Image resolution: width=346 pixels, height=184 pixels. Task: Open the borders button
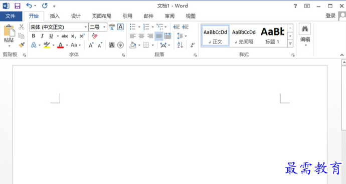pos(146,45)
